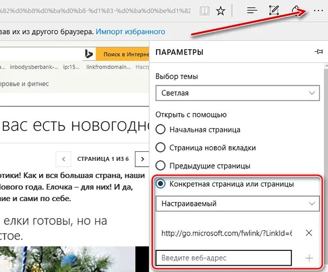This screenshot has width=328, height=272.
Task: Open the More actions ellipsis menu
Action: point(318,11)
